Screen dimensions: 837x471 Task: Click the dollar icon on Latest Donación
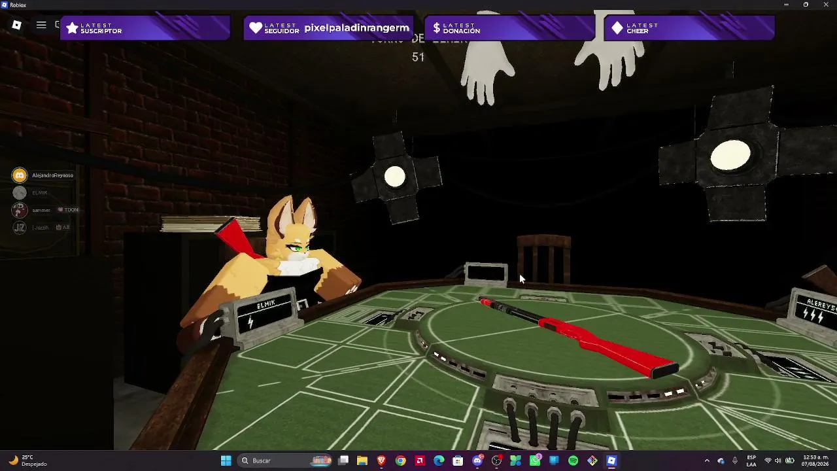point(436,28)
